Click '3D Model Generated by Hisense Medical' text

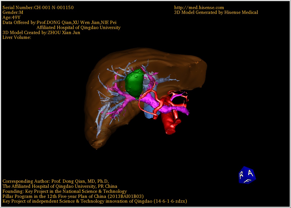[x=216, y=12]
